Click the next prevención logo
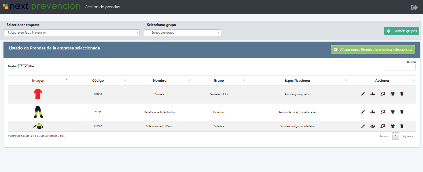Image resolution: width=423 pixels, height=172 pixels. [x=42, y=6]
